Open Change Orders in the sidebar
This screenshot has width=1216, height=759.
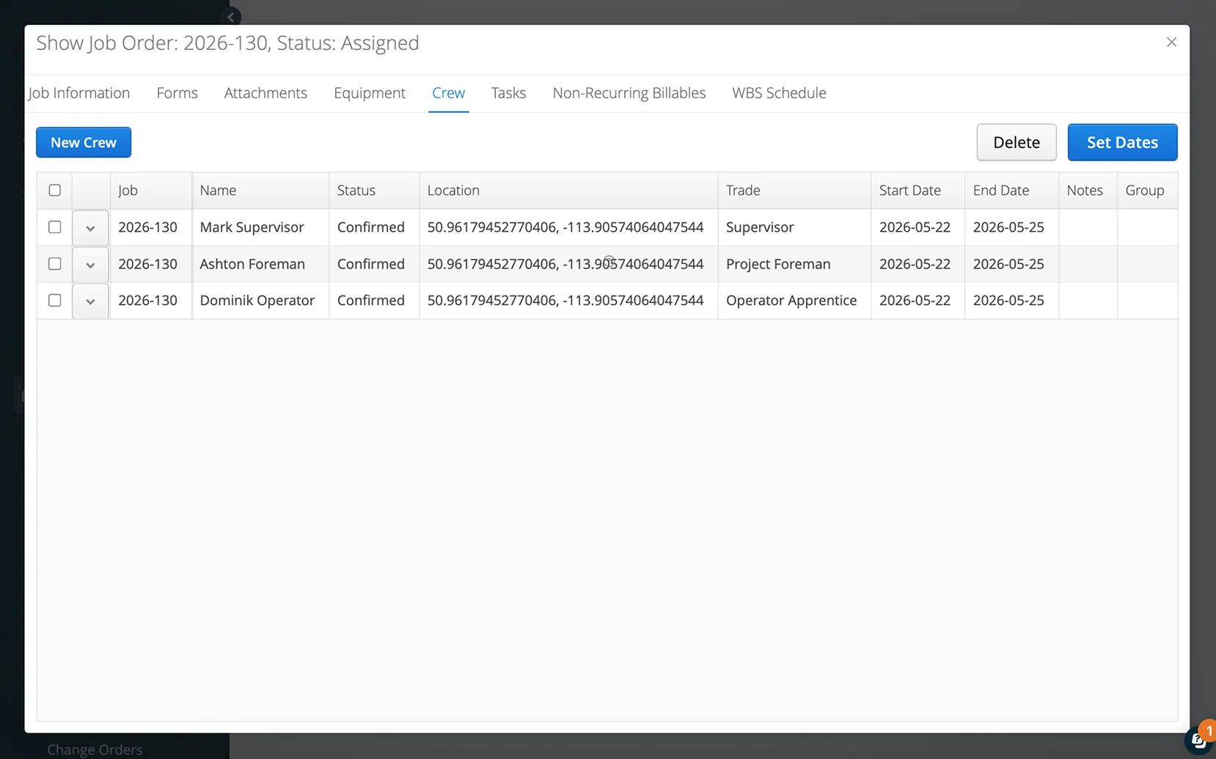coord(95,749)
